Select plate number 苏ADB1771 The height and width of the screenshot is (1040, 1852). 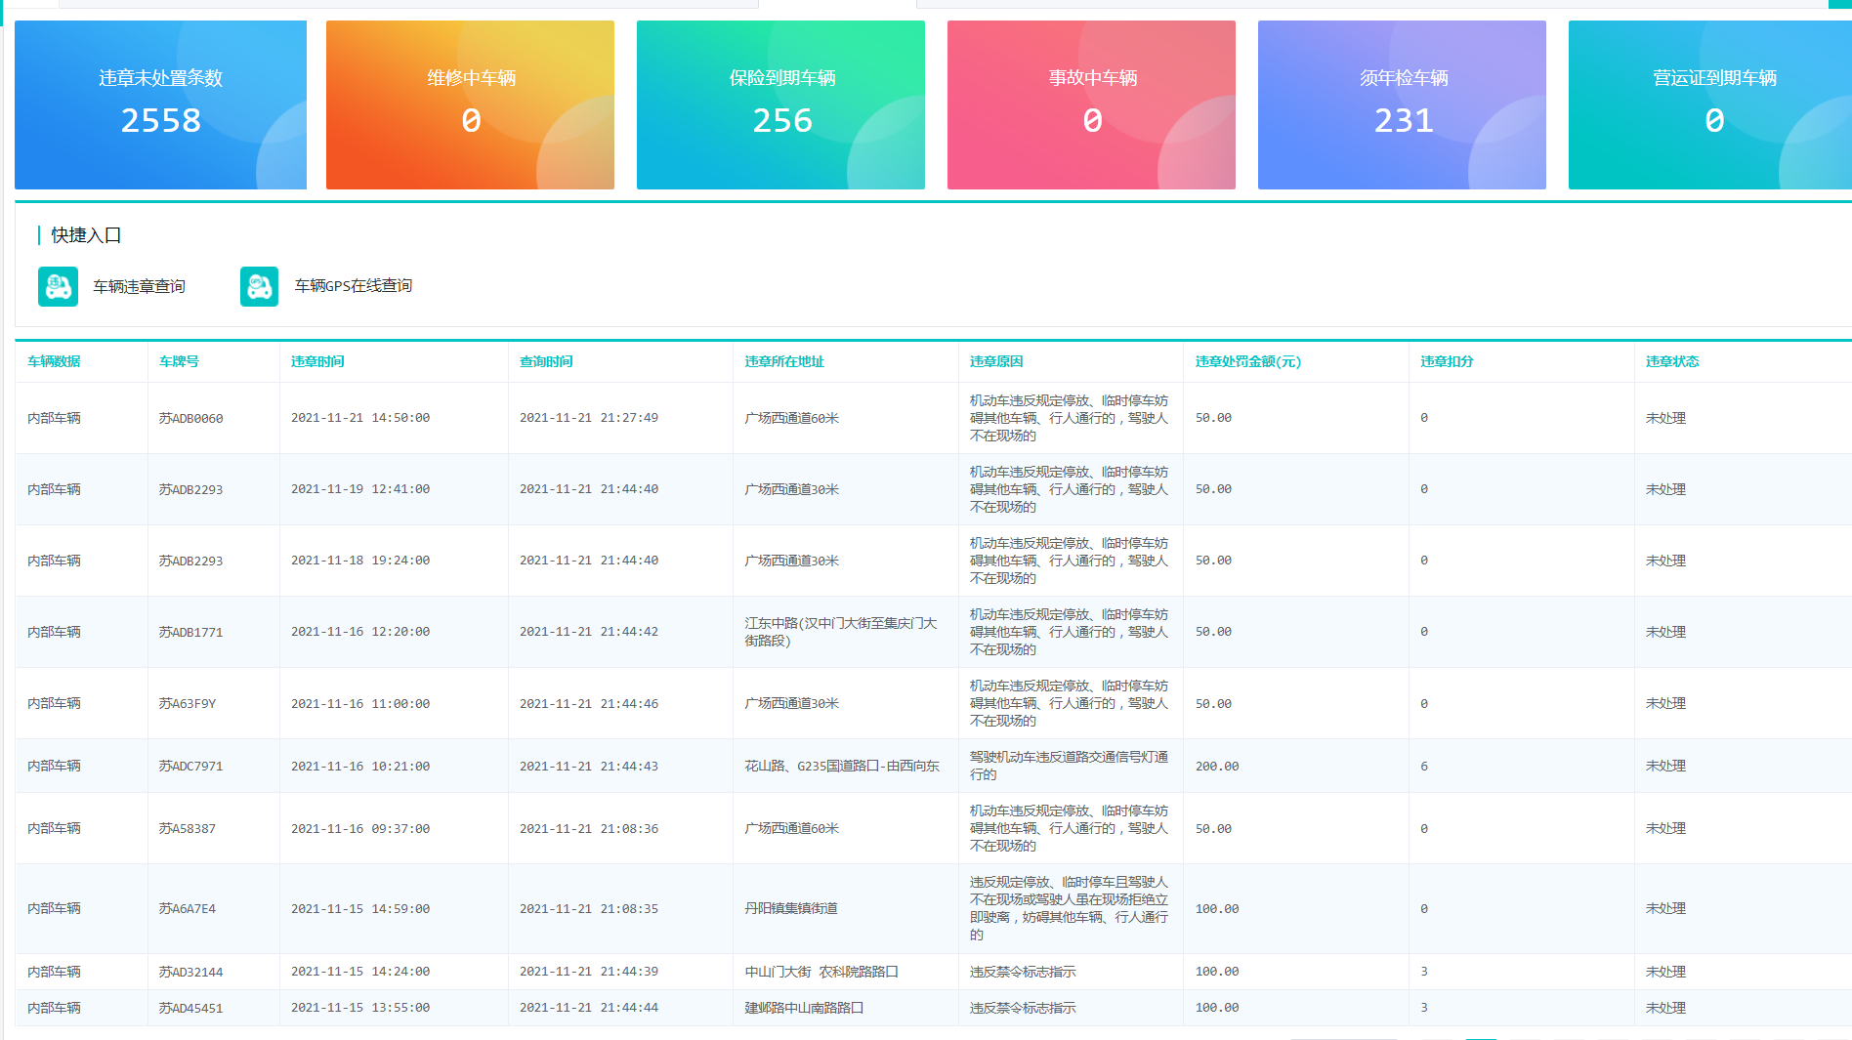click(190, 632)
